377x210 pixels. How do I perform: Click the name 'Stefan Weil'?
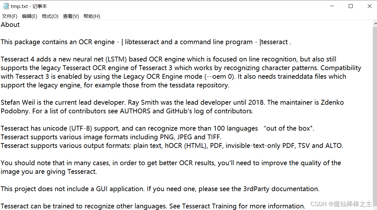[18, 102]
